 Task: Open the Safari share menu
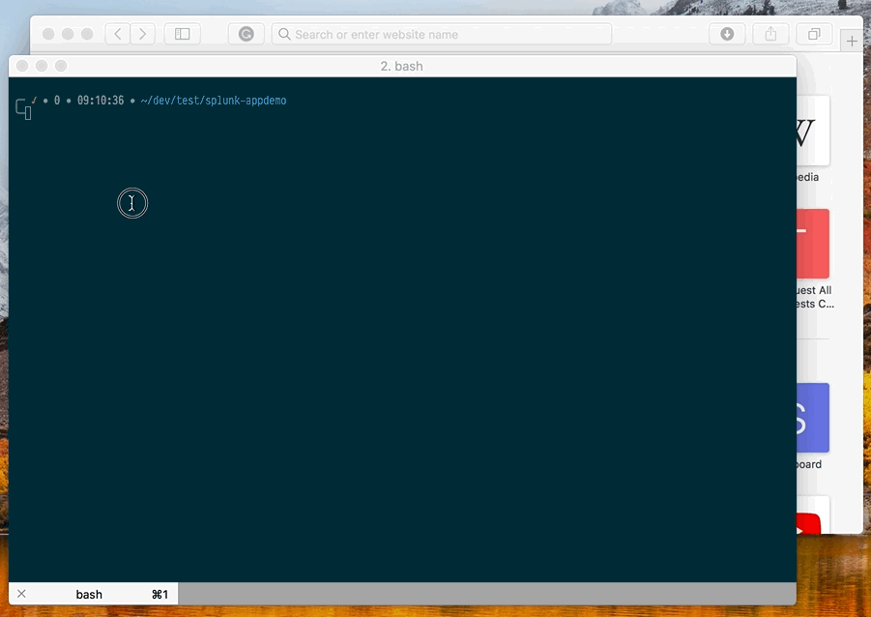[x=770, y=34]
